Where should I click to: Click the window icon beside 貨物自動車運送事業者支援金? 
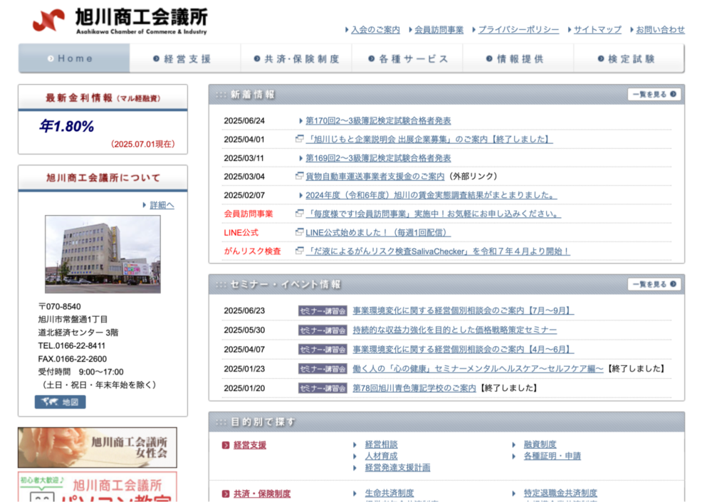(300, 176)
